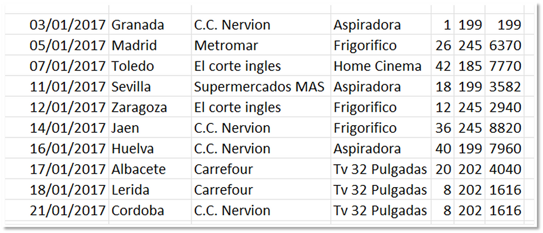Select the Cordoba city cell
Viewport: 543px width, 233px height.
[x=150, y=210]
